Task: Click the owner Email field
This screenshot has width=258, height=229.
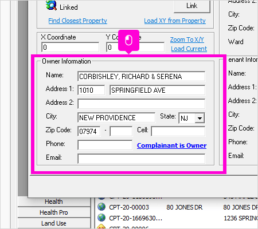Action: [x=142, y=159]
